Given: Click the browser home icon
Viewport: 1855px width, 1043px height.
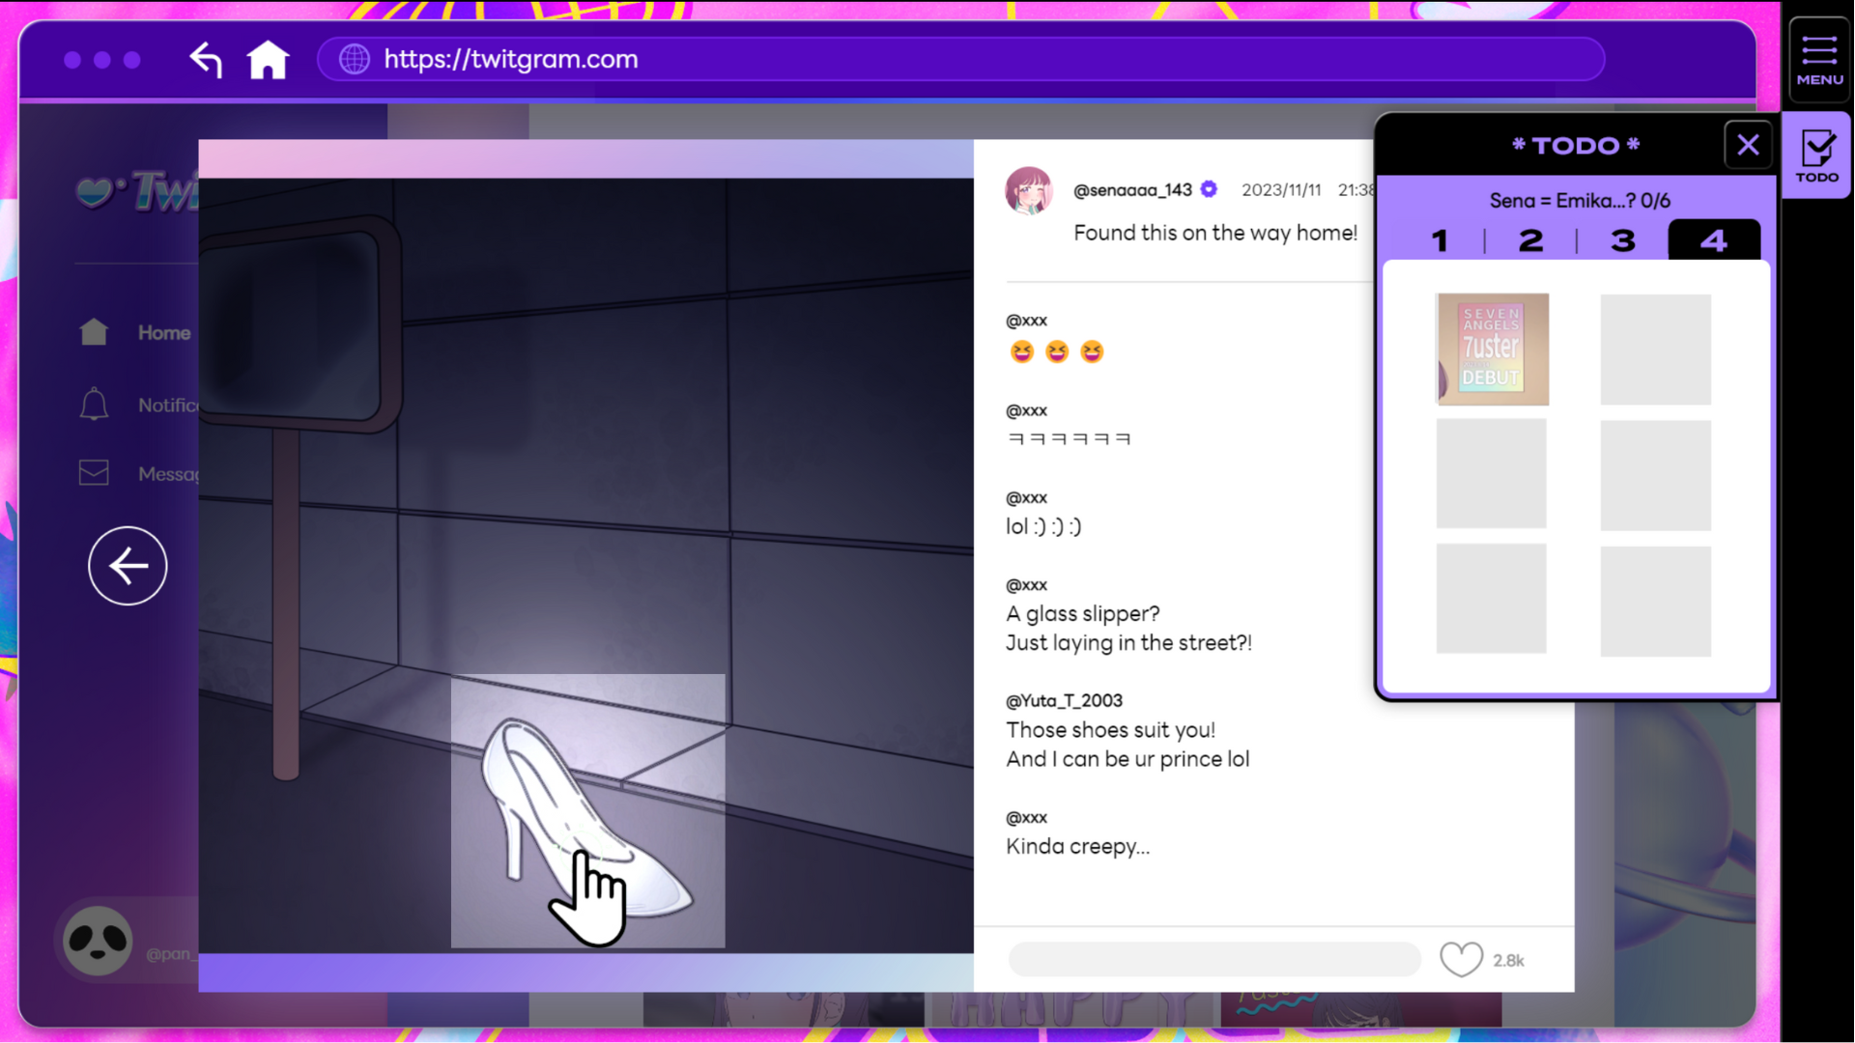Looking at the screenshot, I should 268,60.
